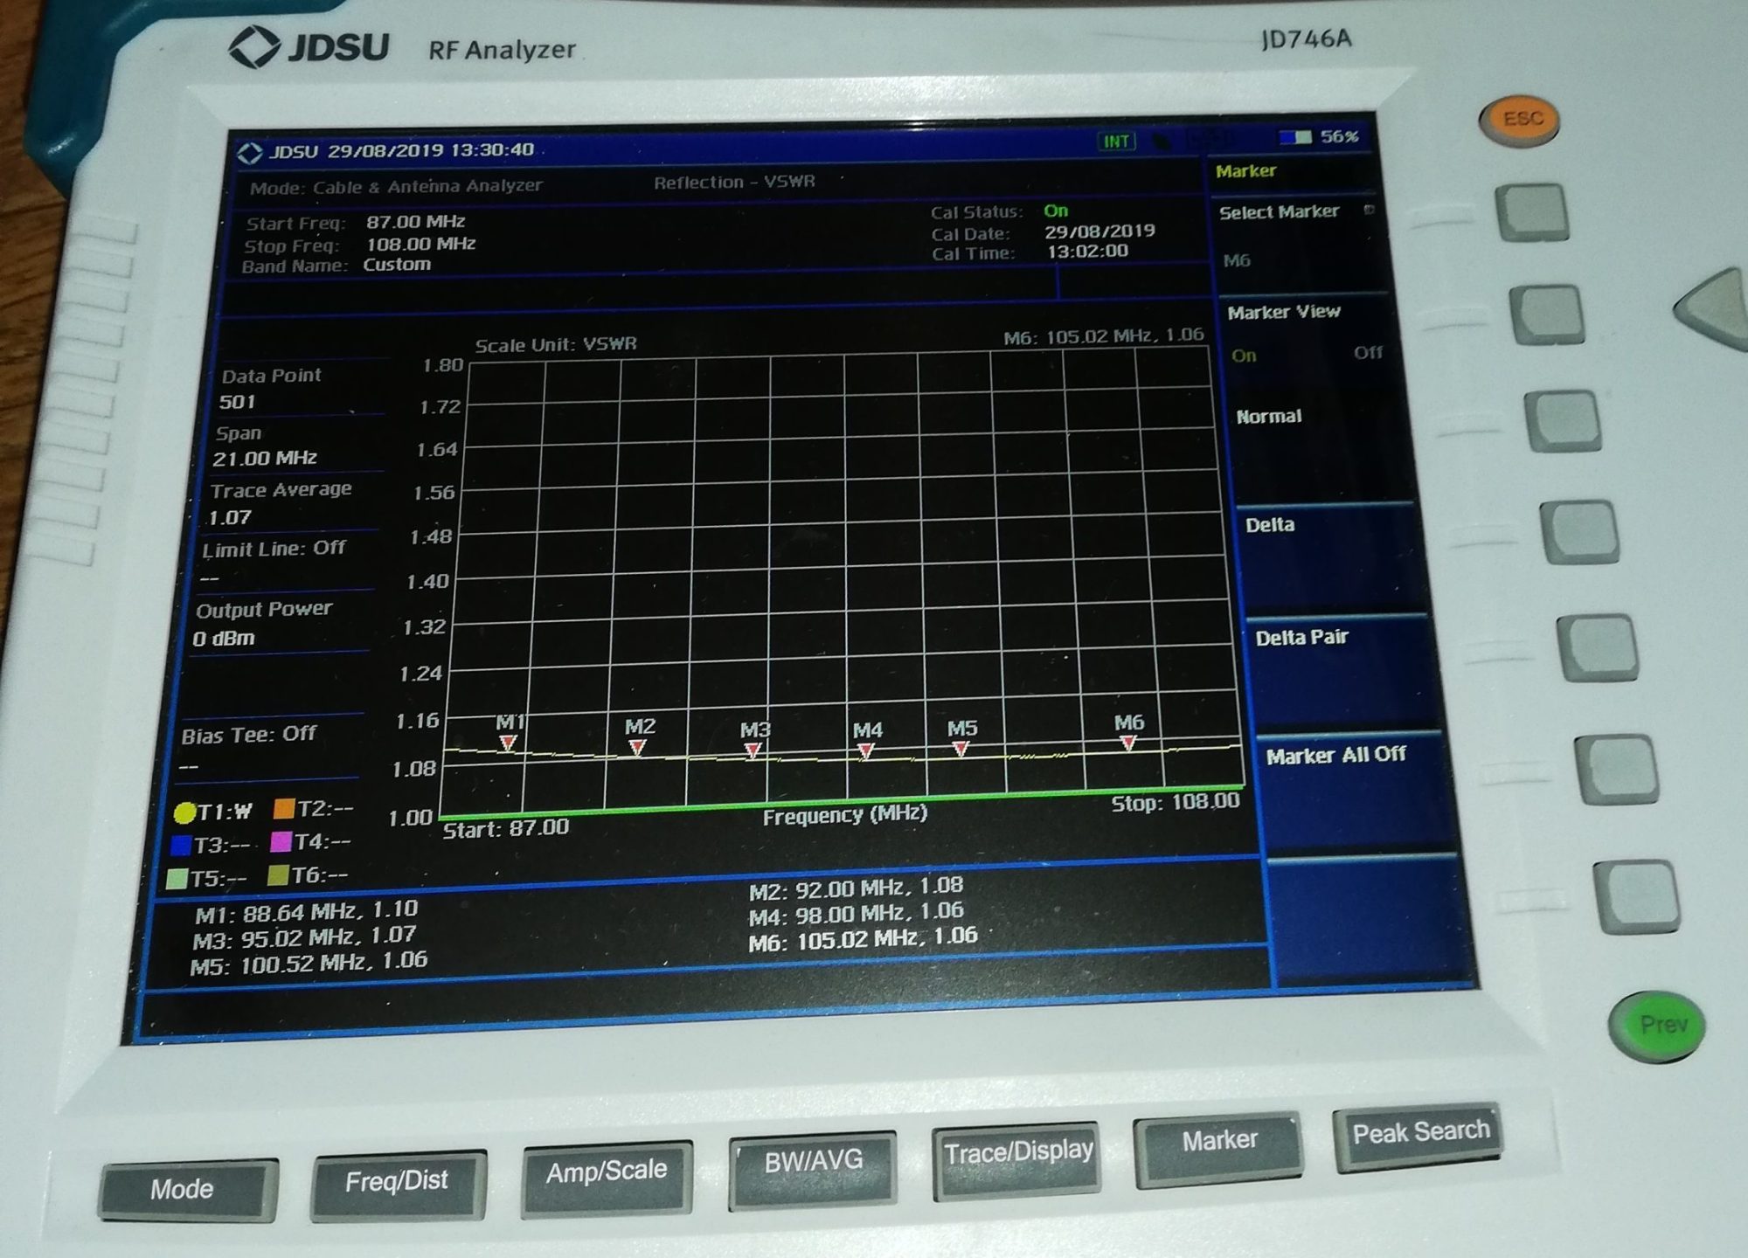Push the green Prev hardware button
Screen dimensions: 1748x1258
[x=1658, y=1025]
